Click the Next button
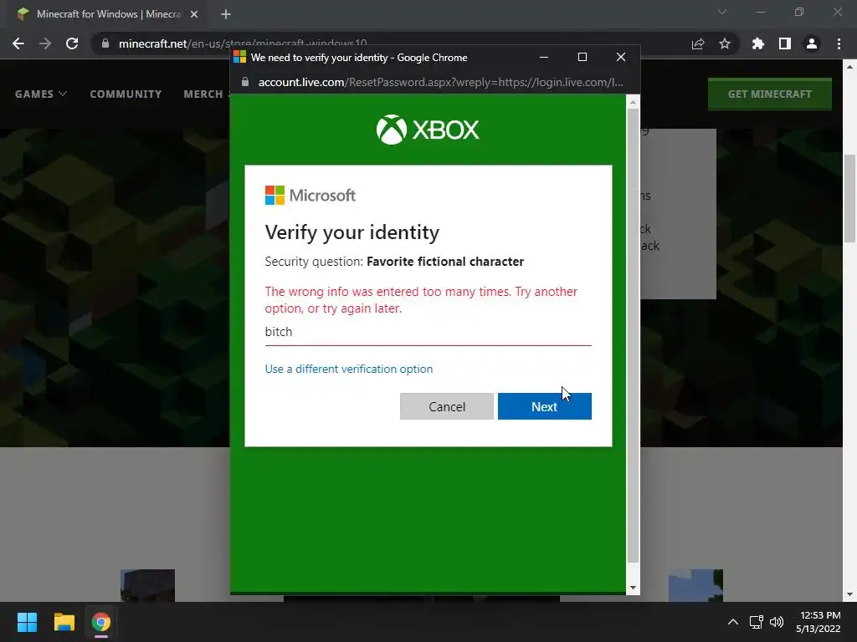Screen dimensions: 857x642 pyautogui.click(x=544, y=406)
